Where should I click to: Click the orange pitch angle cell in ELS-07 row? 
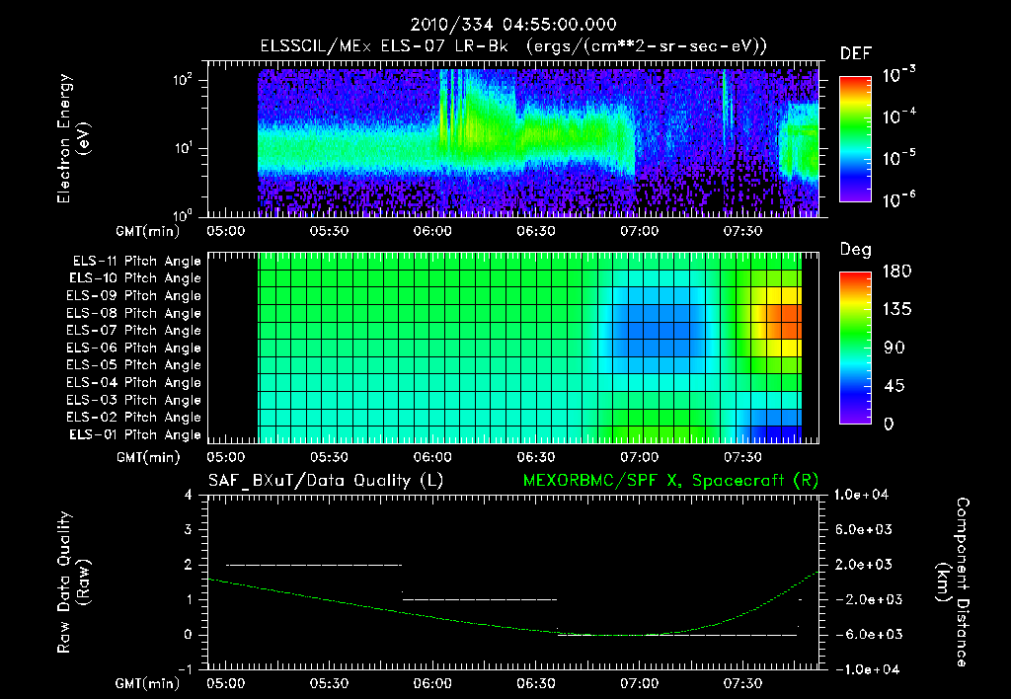[783, 330]
